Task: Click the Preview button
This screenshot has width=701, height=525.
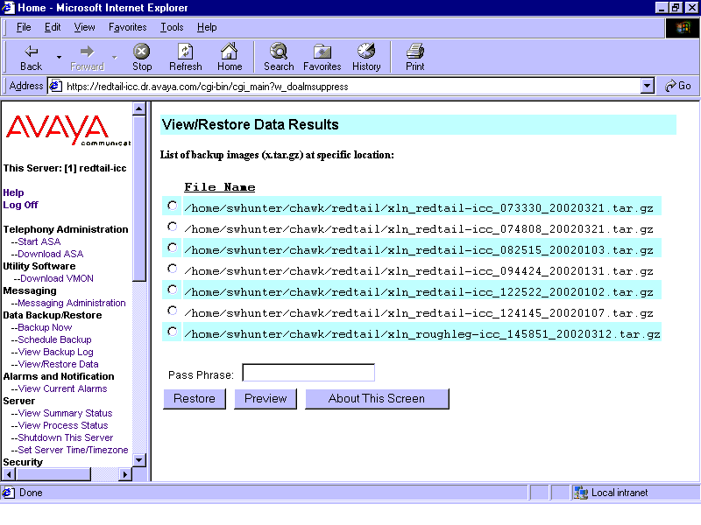Action: [x=266, y=399]
